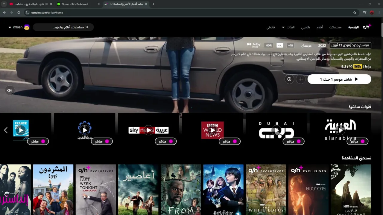This screenshot has width=383, height=215.
Task: Click the 4K badge
Action: [x=279, y=45]
